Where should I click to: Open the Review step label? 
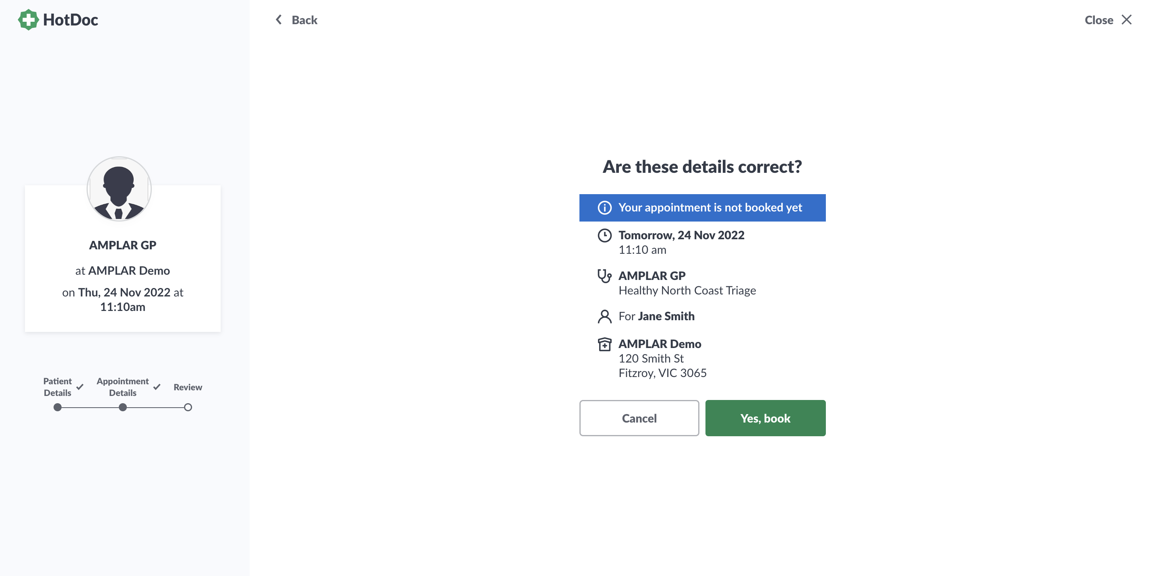pos(188,387)
